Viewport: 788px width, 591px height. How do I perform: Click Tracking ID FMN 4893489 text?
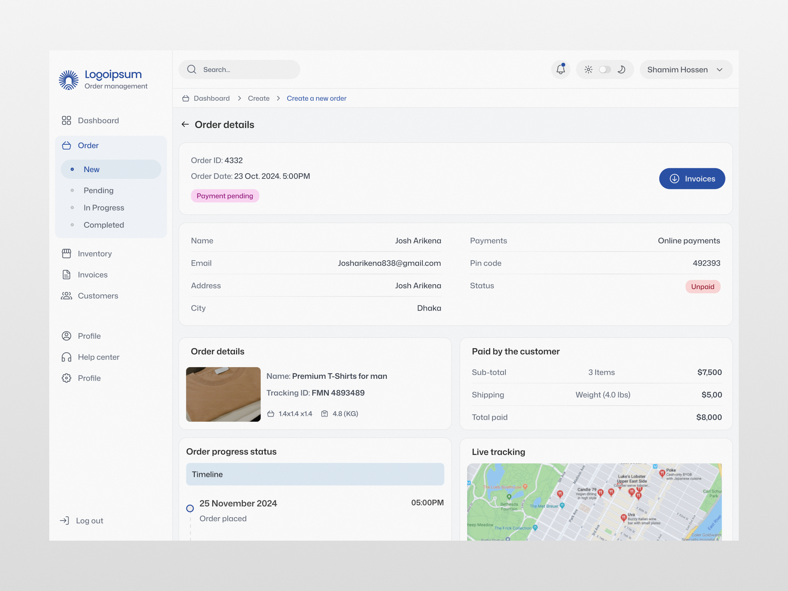point(316,392)
